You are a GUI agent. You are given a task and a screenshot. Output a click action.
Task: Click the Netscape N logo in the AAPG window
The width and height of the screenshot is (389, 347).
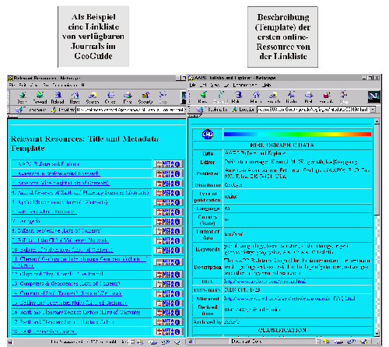click(x=373, y=96)
